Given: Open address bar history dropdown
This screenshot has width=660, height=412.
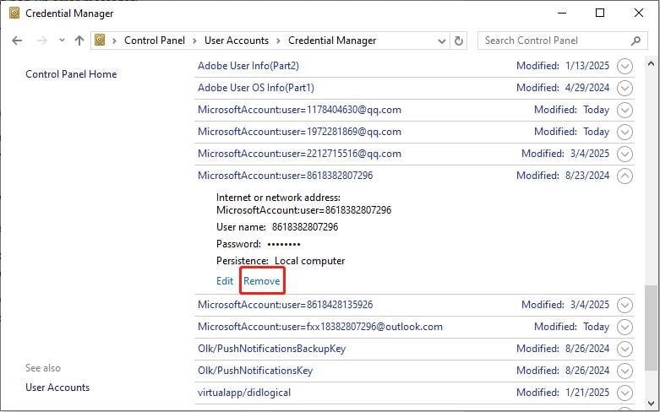Looking at the screenshot, I should click(x=442, y=41).
